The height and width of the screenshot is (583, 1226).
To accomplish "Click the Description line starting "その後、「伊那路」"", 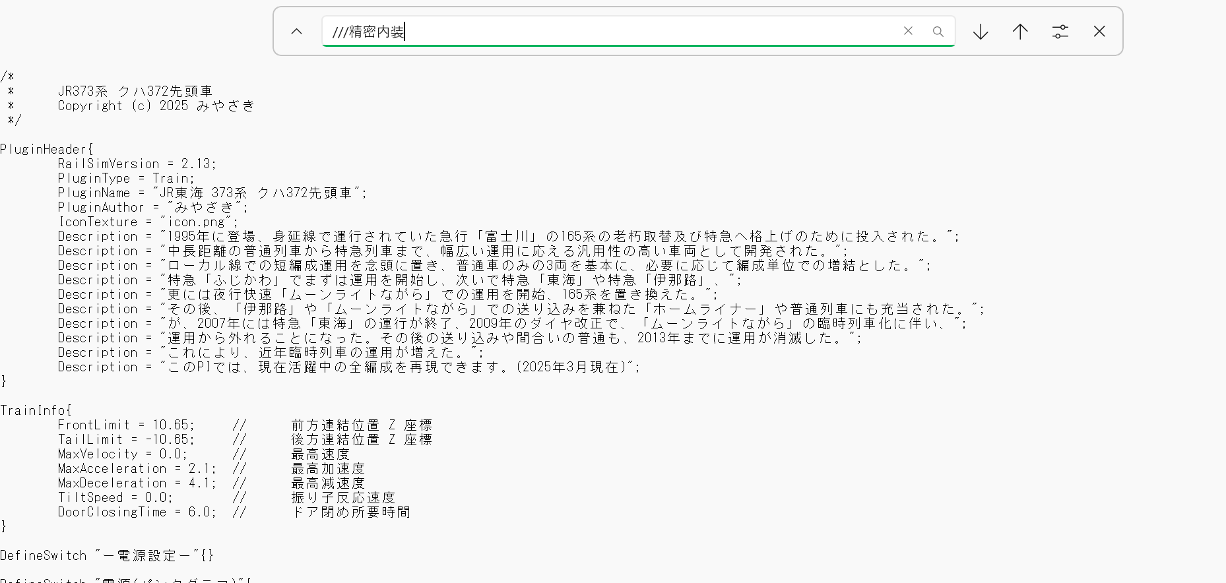I will 521,309.
